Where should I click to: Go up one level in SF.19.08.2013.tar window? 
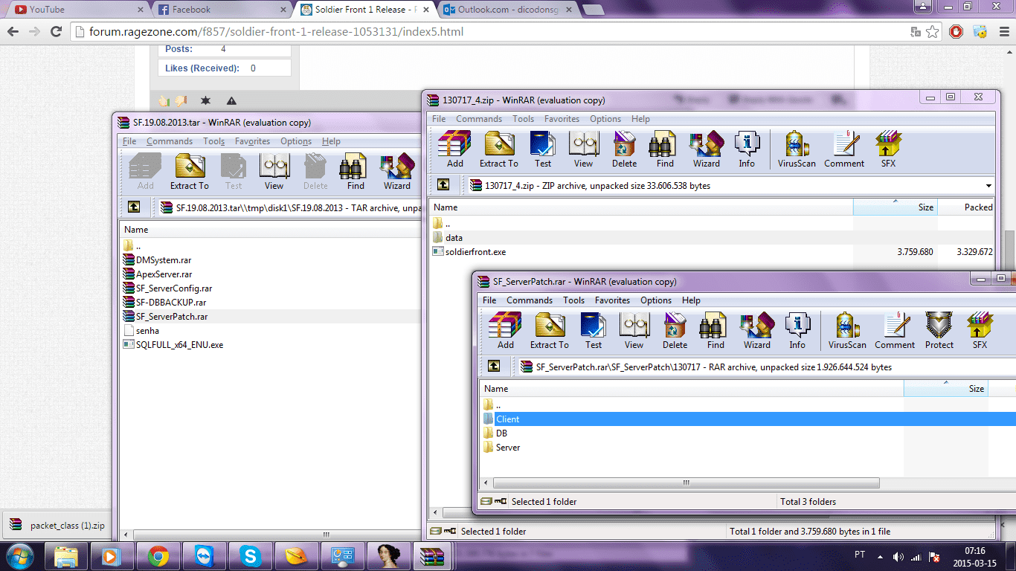click(134, 207)
